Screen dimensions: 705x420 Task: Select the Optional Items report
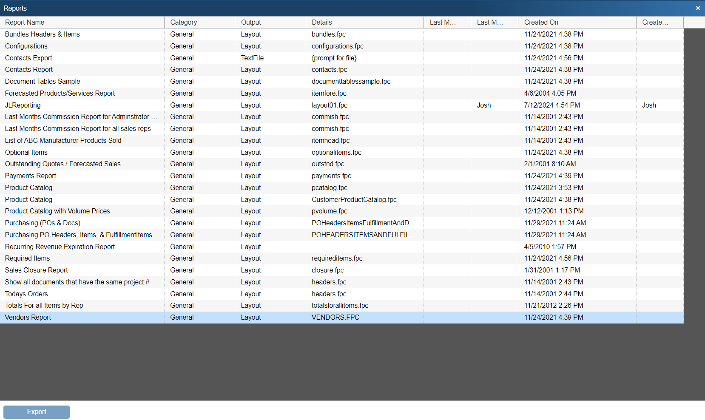pos(26,153)
